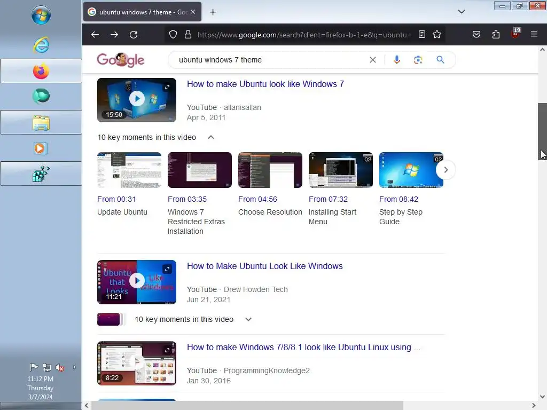Open How to make Ubuntu look like Windows 7
This screenshot has height=410, width=547.
pyautogui.click(x=265, y=84)
